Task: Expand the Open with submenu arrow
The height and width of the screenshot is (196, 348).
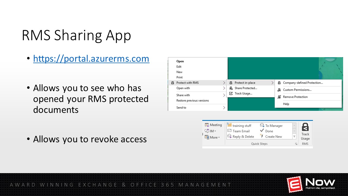Action: (224, 88)
